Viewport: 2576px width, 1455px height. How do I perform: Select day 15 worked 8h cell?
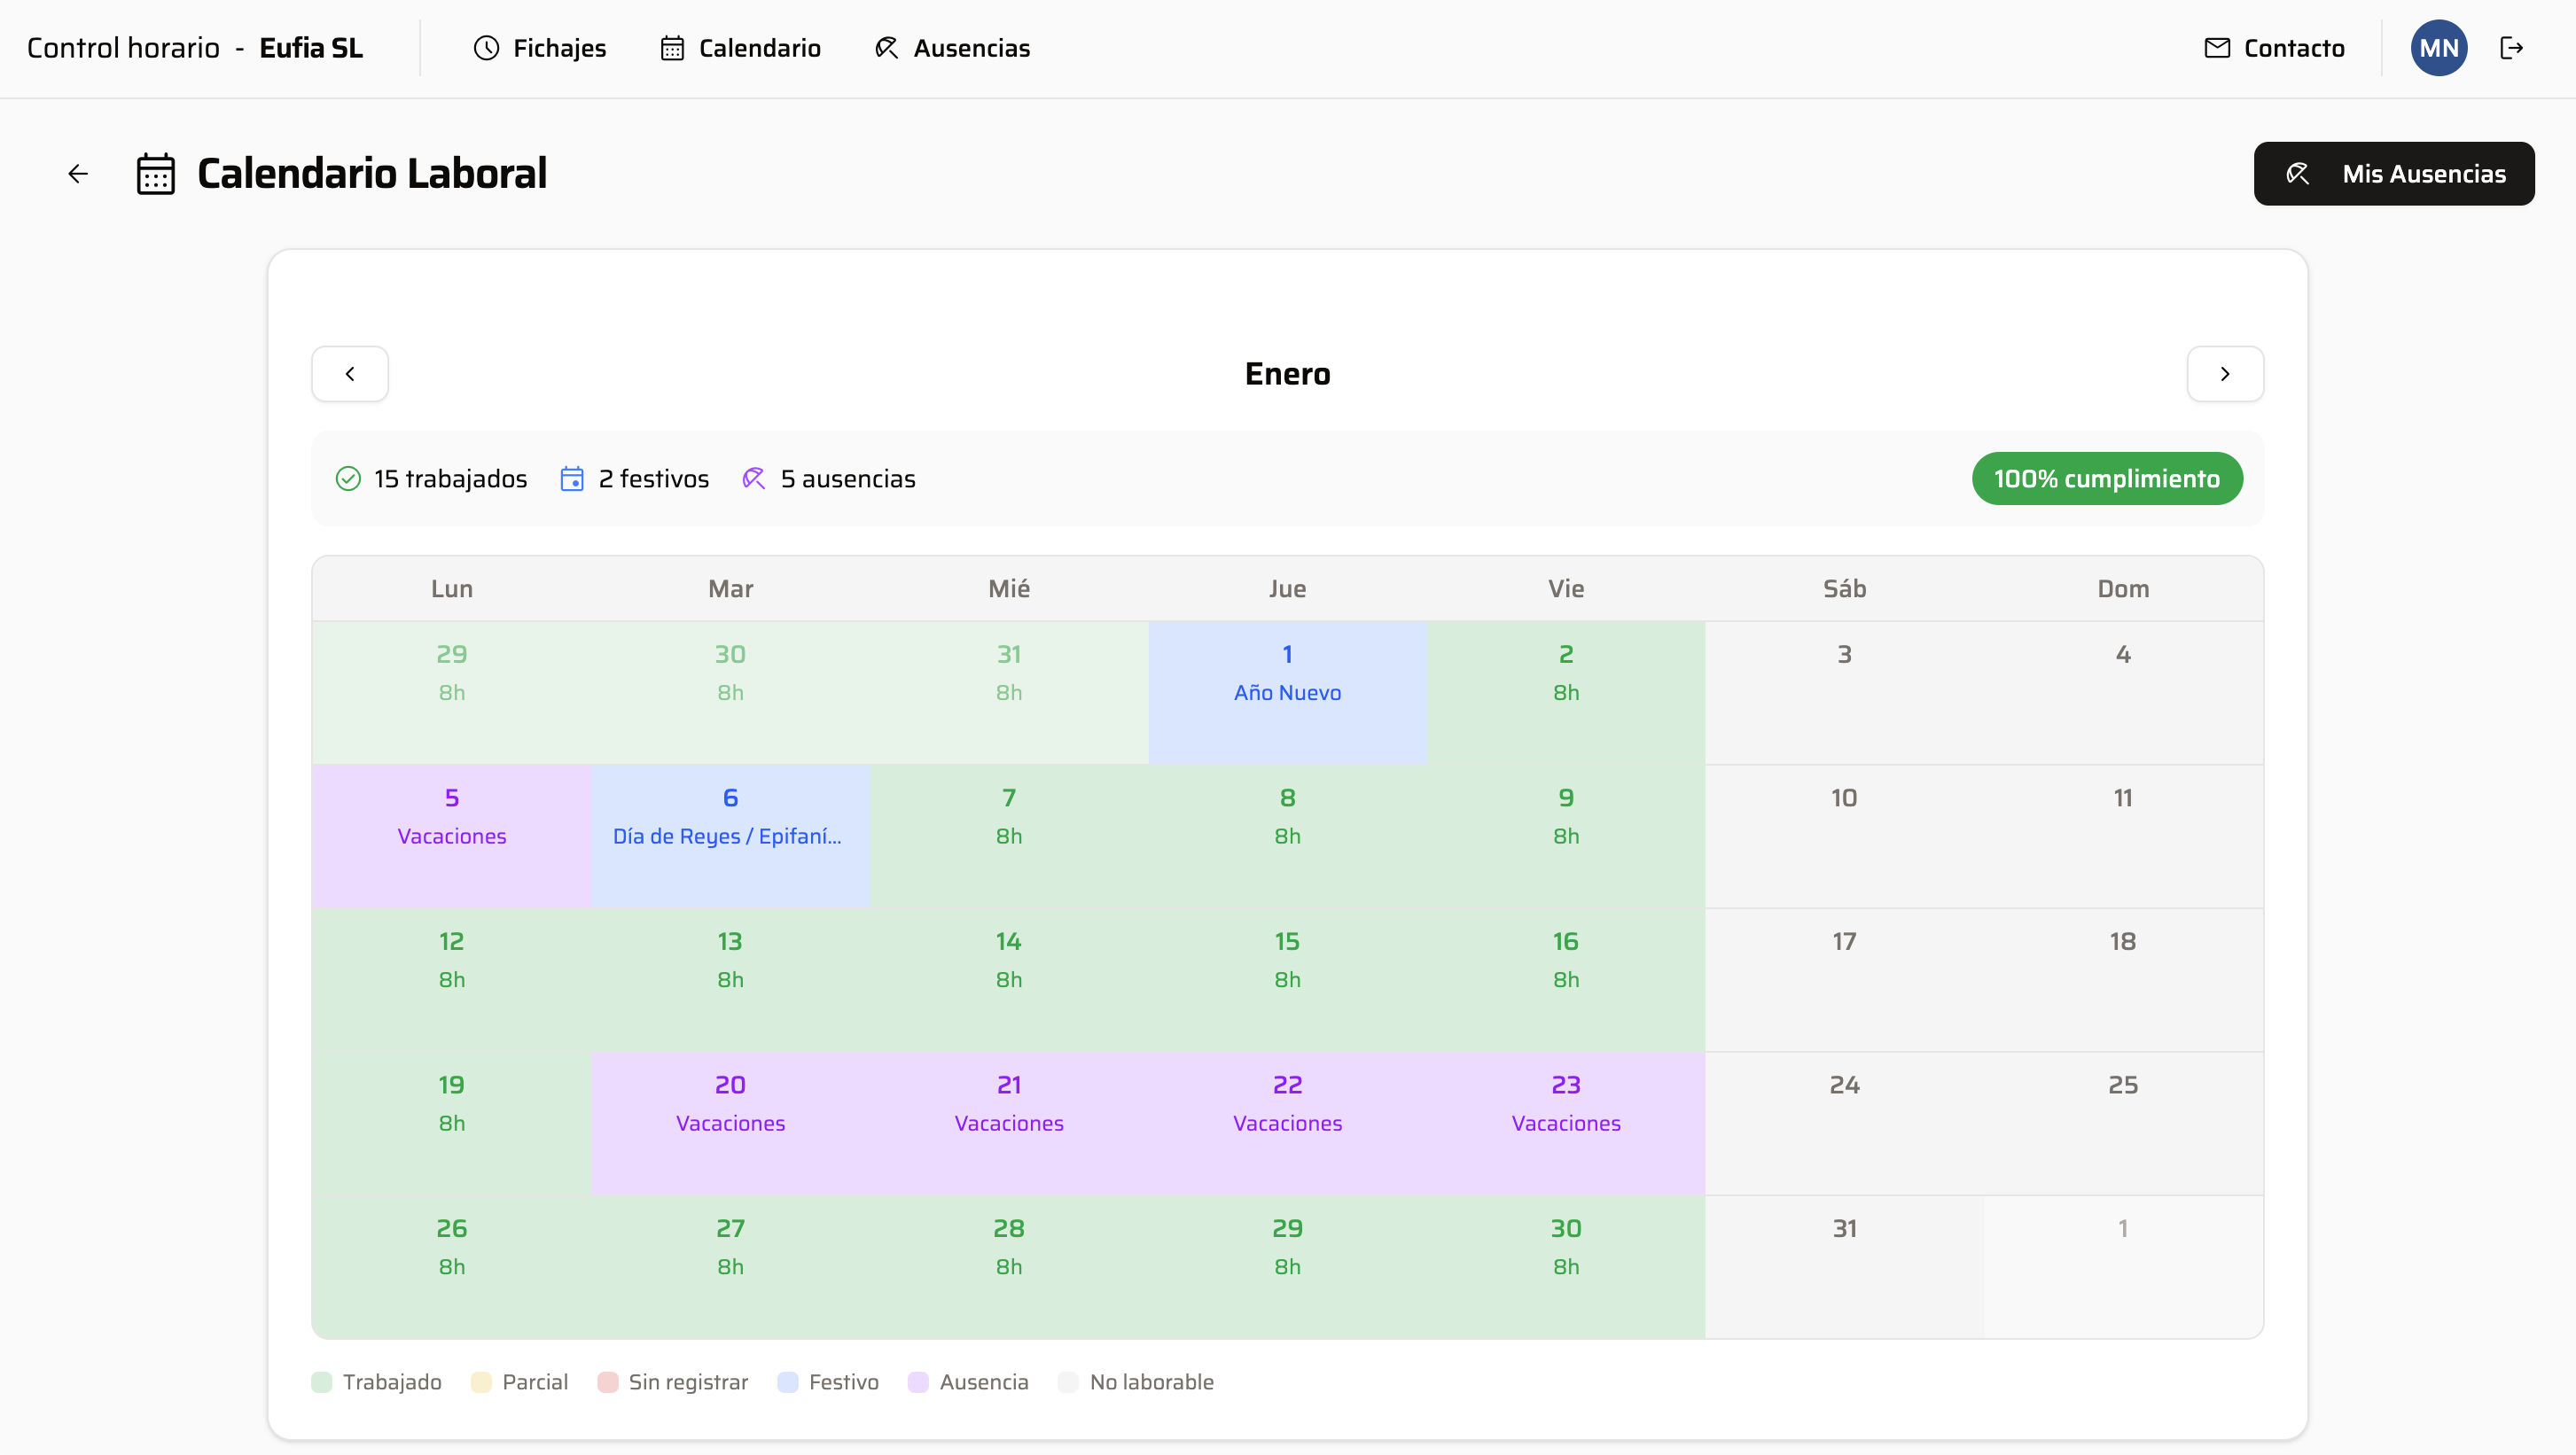click(x=1287, y=979)
